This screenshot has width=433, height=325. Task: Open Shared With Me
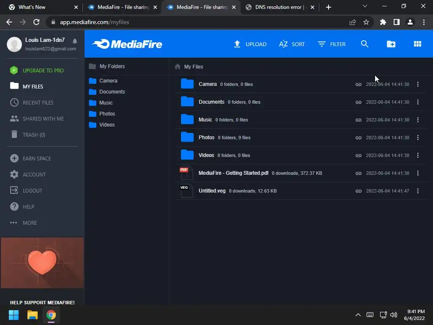[x=37, y=119]
